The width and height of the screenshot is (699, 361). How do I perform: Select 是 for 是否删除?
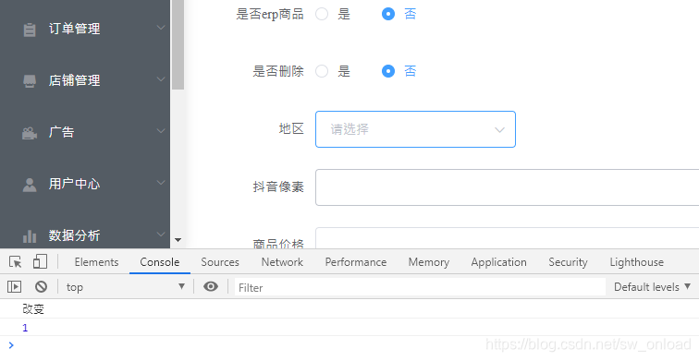322,71
